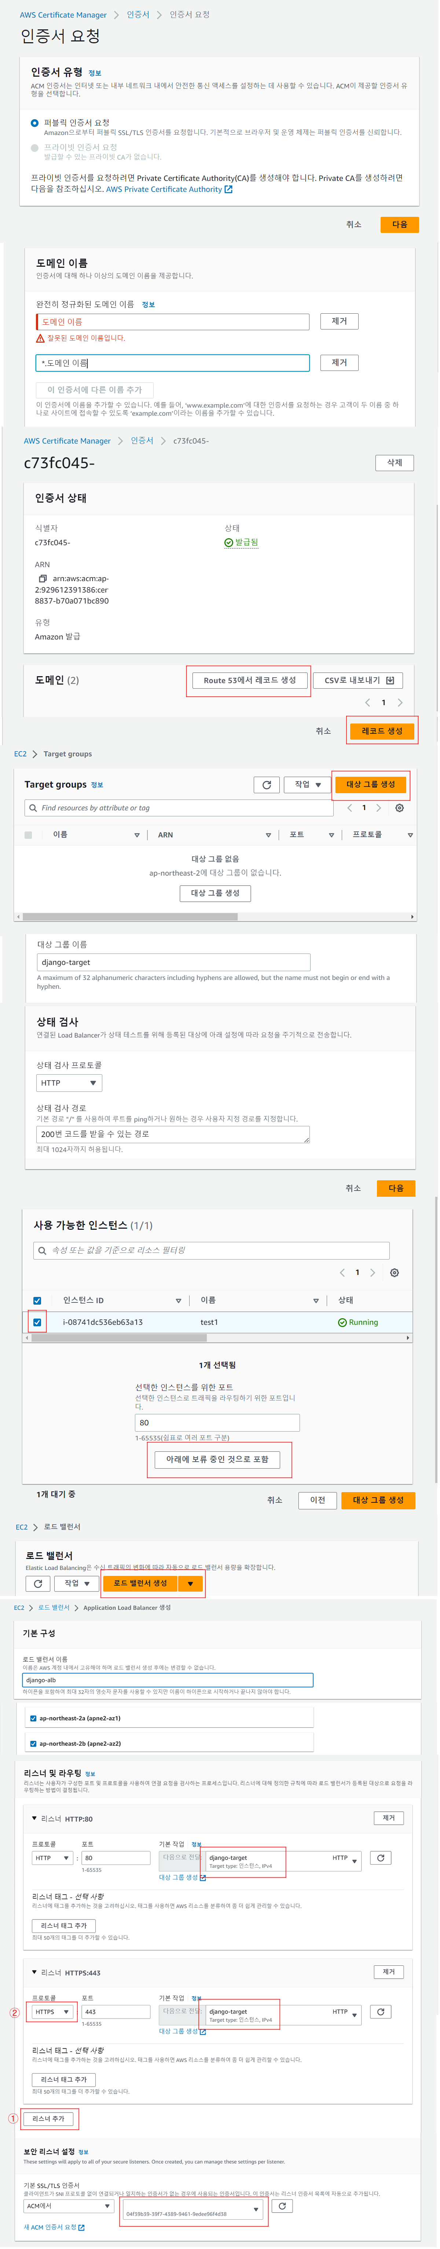Click Route 53에서 레코드 생성 button
Viewport: 440px width, 2249px height.
(250, 680)
